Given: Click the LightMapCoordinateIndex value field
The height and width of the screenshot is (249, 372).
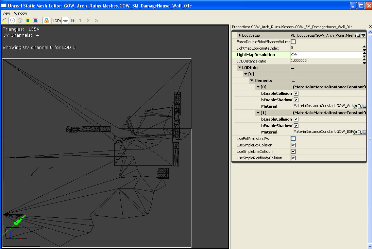Looking at the screenshot, I should pos(326,48).
